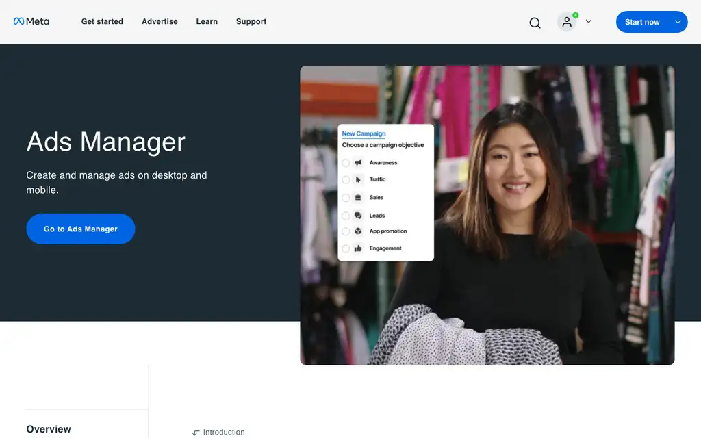Click the Awareness megaphone icon
Viewport: 701px width, 438px height.
(358, 163)
